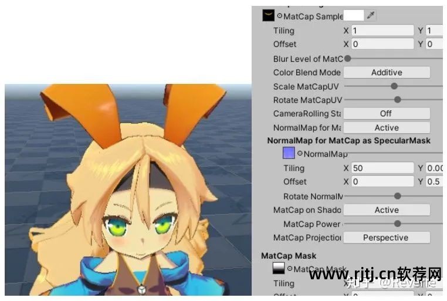This screenshot has width=447, height=301.
Task: Click NormalMap Tiling X field showing 50
Action: (382, 168)
